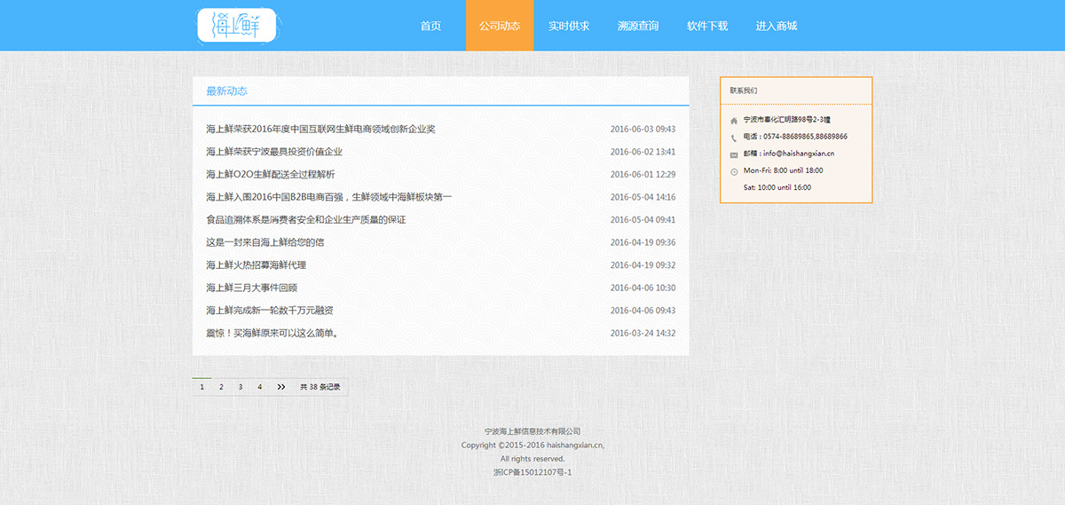Open the 首页 navigation item

pos(430,26)
